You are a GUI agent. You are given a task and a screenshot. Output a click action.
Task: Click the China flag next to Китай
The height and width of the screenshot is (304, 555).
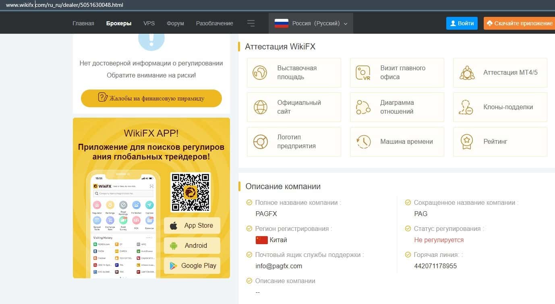click(x=262, y=240)
